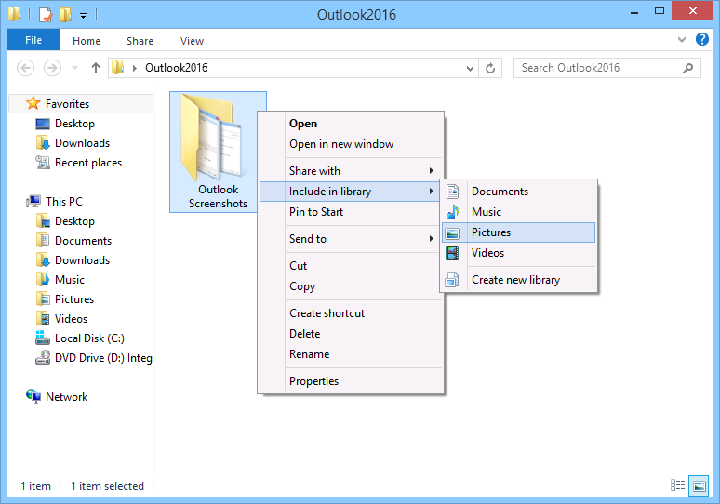Click the Help question mark icon
This screenshot has width=720, height=504.
[x=701, y=41]
